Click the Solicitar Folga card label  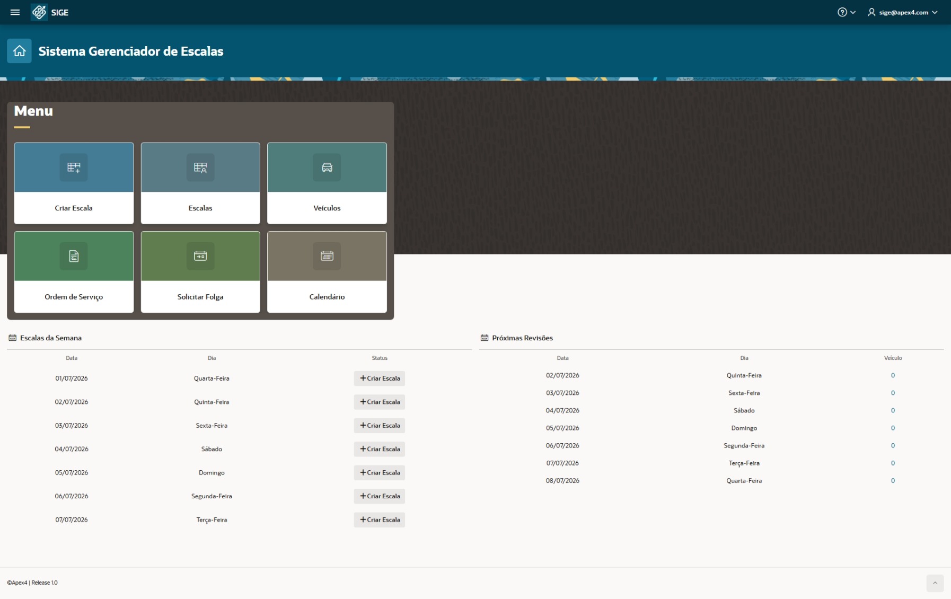pos(200,297)
